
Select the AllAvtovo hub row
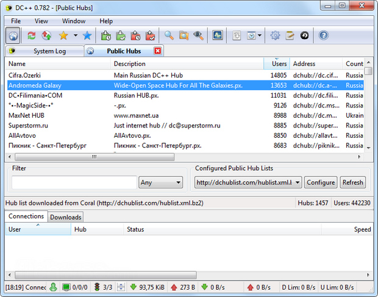click(185, 135)
